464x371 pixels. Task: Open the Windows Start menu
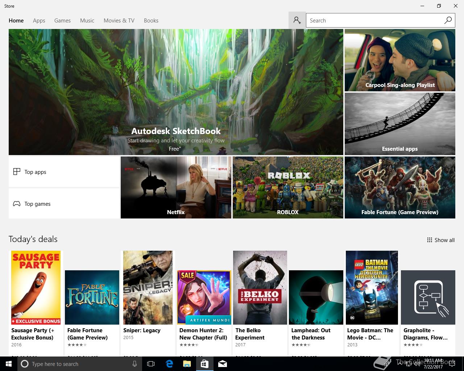[9, 364]
